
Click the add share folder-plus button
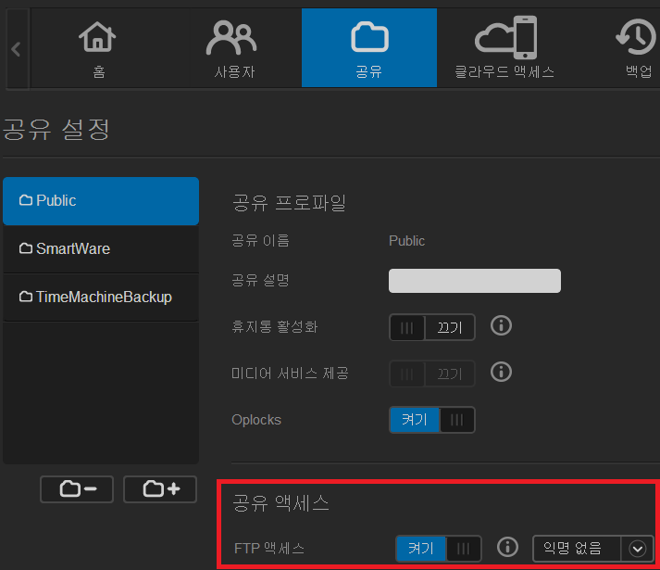click(160, 489)
